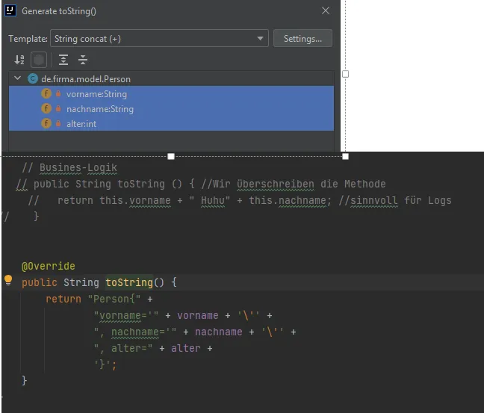Click the Template: label
This screenshot has height=413, width=484.
coord(28,39)
